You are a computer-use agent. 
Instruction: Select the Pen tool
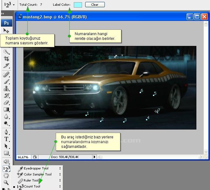tap(6, 132)
